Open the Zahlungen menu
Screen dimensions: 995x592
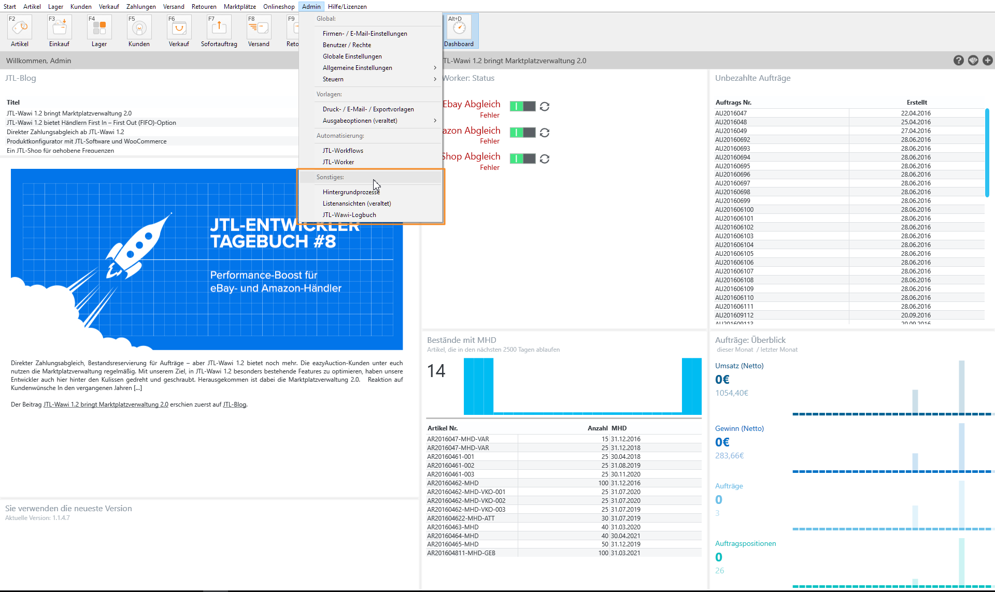141,7
